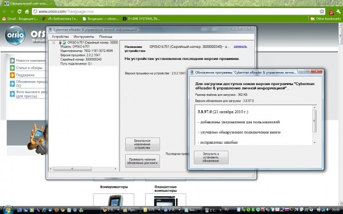343x214 pixels.
Task: Select the Серийный номер: 3000000340 tree row
Action: click(x=81, y=59)
